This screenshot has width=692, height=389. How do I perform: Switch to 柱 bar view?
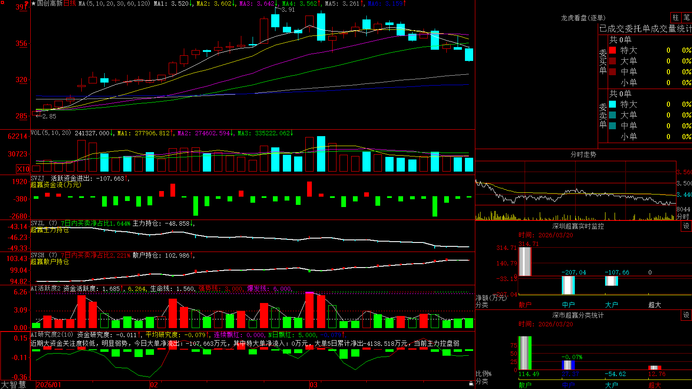(676, 17)
